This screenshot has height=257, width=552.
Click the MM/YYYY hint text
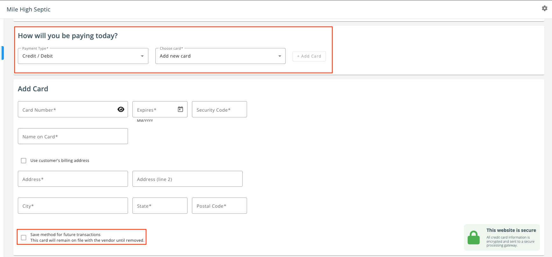click(x=145, y=121)
